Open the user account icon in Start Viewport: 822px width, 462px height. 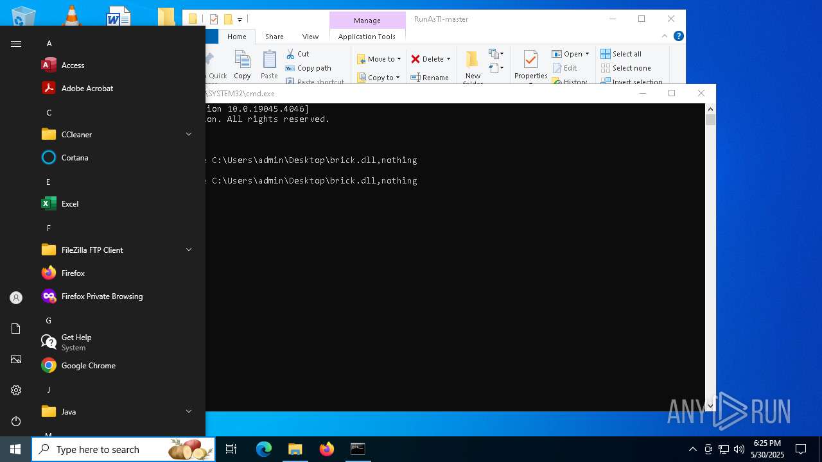pyautogui.click(x=16, y=298)
